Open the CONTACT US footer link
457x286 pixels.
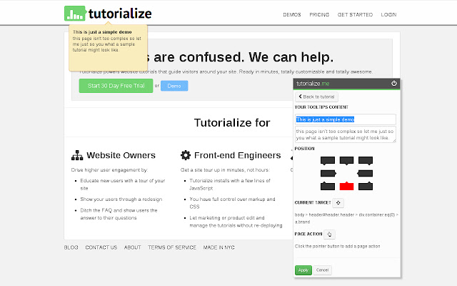(101, 247)
